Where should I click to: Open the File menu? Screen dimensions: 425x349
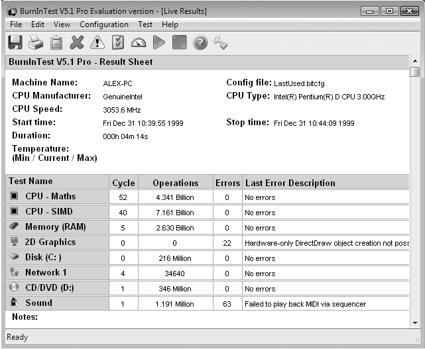pyautogui.click(x=16, y=25)
